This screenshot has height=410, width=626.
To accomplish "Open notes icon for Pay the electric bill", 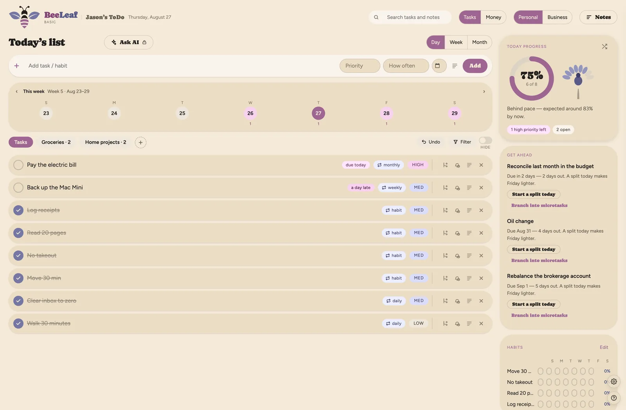I will point(469,165).
